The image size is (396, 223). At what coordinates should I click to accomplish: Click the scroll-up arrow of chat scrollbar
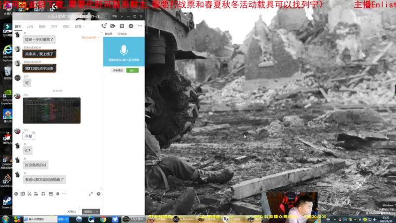[101, 32]
